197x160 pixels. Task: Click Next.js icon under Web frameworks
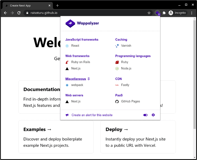pos(67,68)
